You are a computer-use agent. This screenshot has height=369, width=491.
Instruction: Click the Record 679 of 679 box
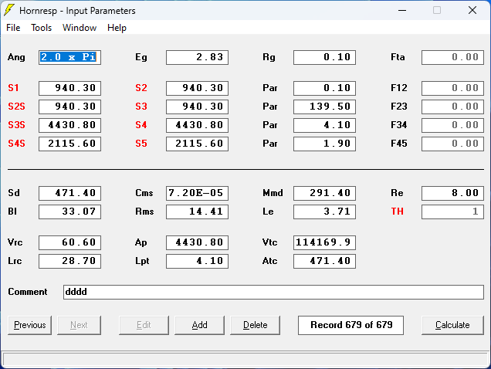350,325
